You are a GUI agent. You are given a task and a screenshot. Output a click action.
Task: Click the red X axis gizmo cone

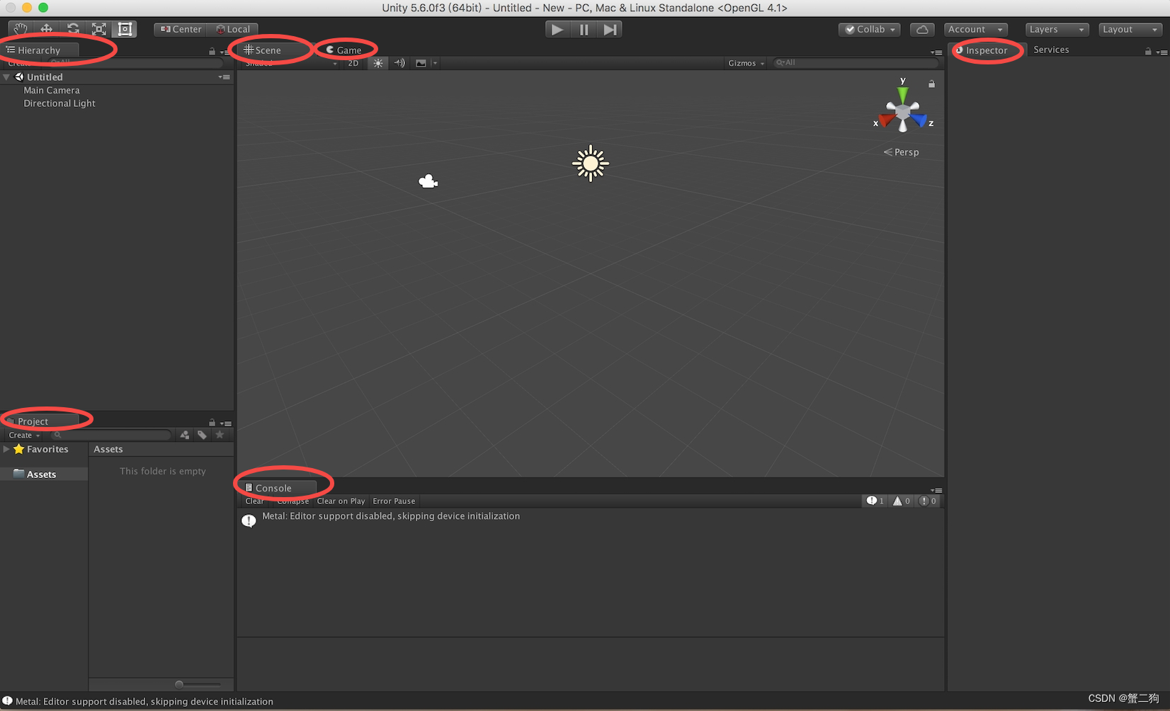point(887,120)
